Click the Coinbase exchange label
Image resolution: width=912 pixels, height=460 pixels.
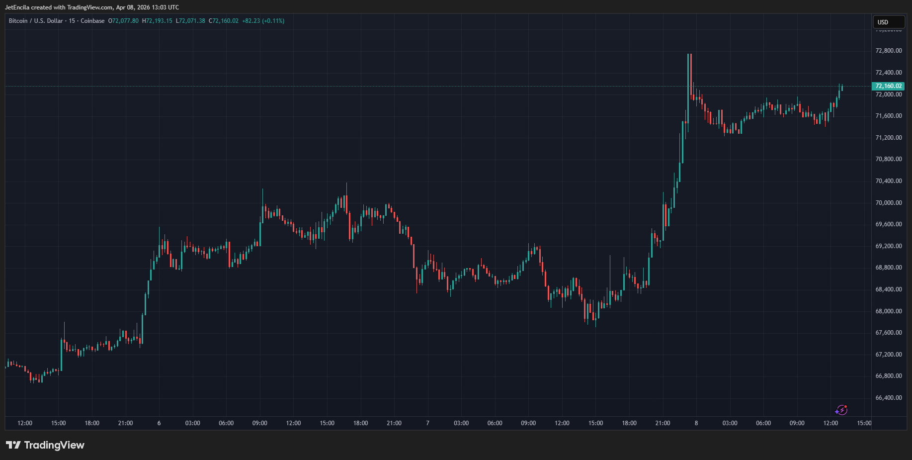(x=92, y=21)
